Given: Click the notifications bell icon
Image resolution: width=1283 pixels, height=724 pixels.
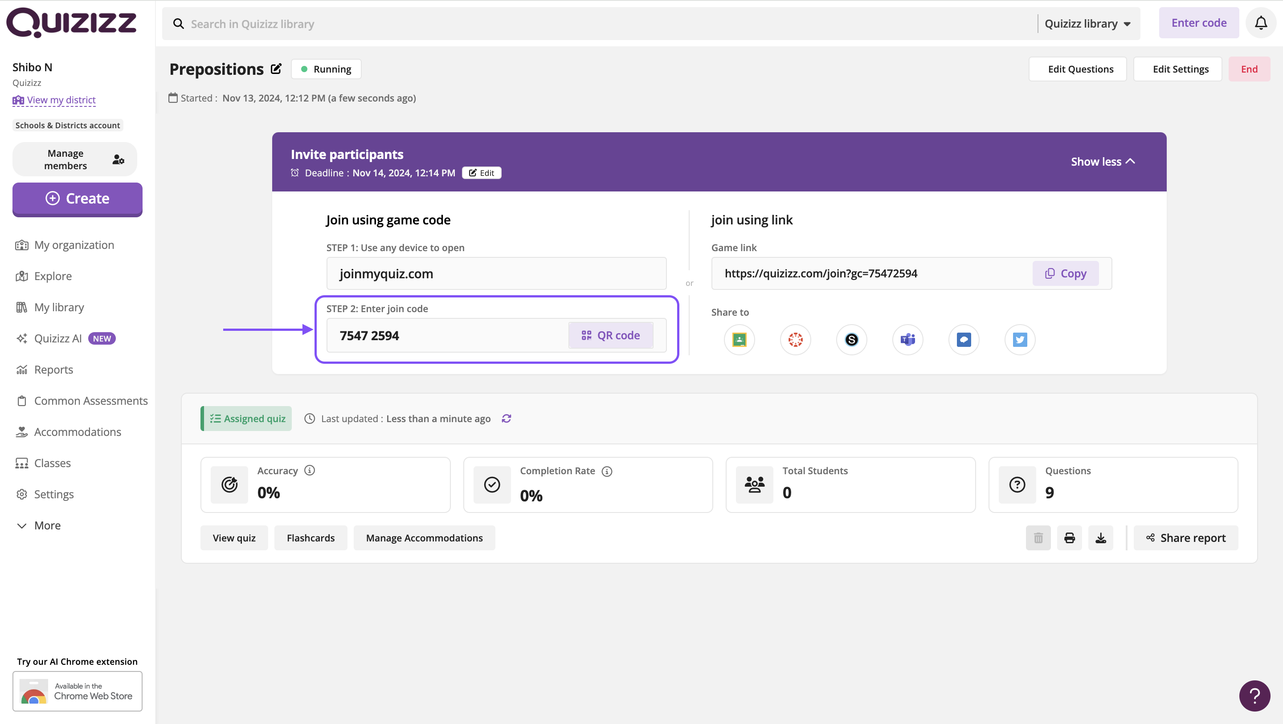Looking at the screenshot, I should click(x=1261, y=24).
